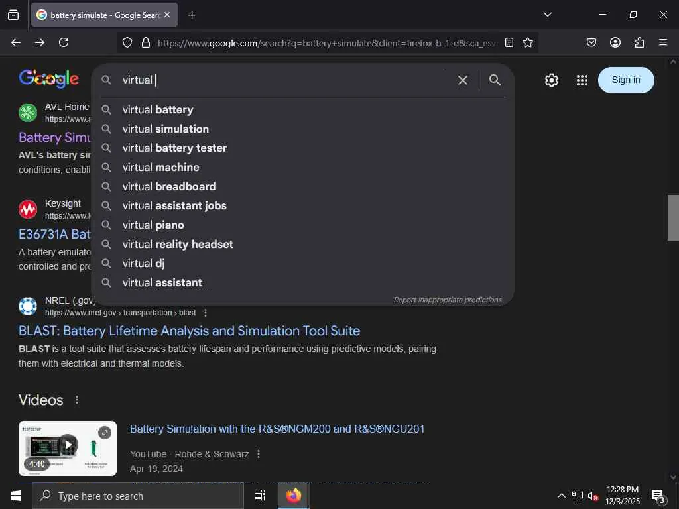Open the Firefox account icon

point(615,42)
